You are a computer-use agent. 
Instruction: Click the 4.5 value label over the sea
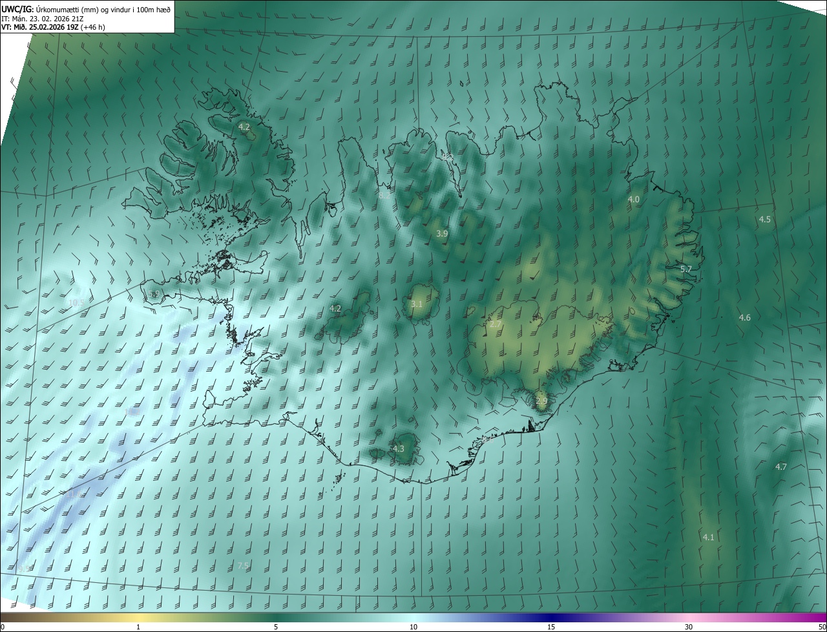pyautogui.click(x=764, y=220)
